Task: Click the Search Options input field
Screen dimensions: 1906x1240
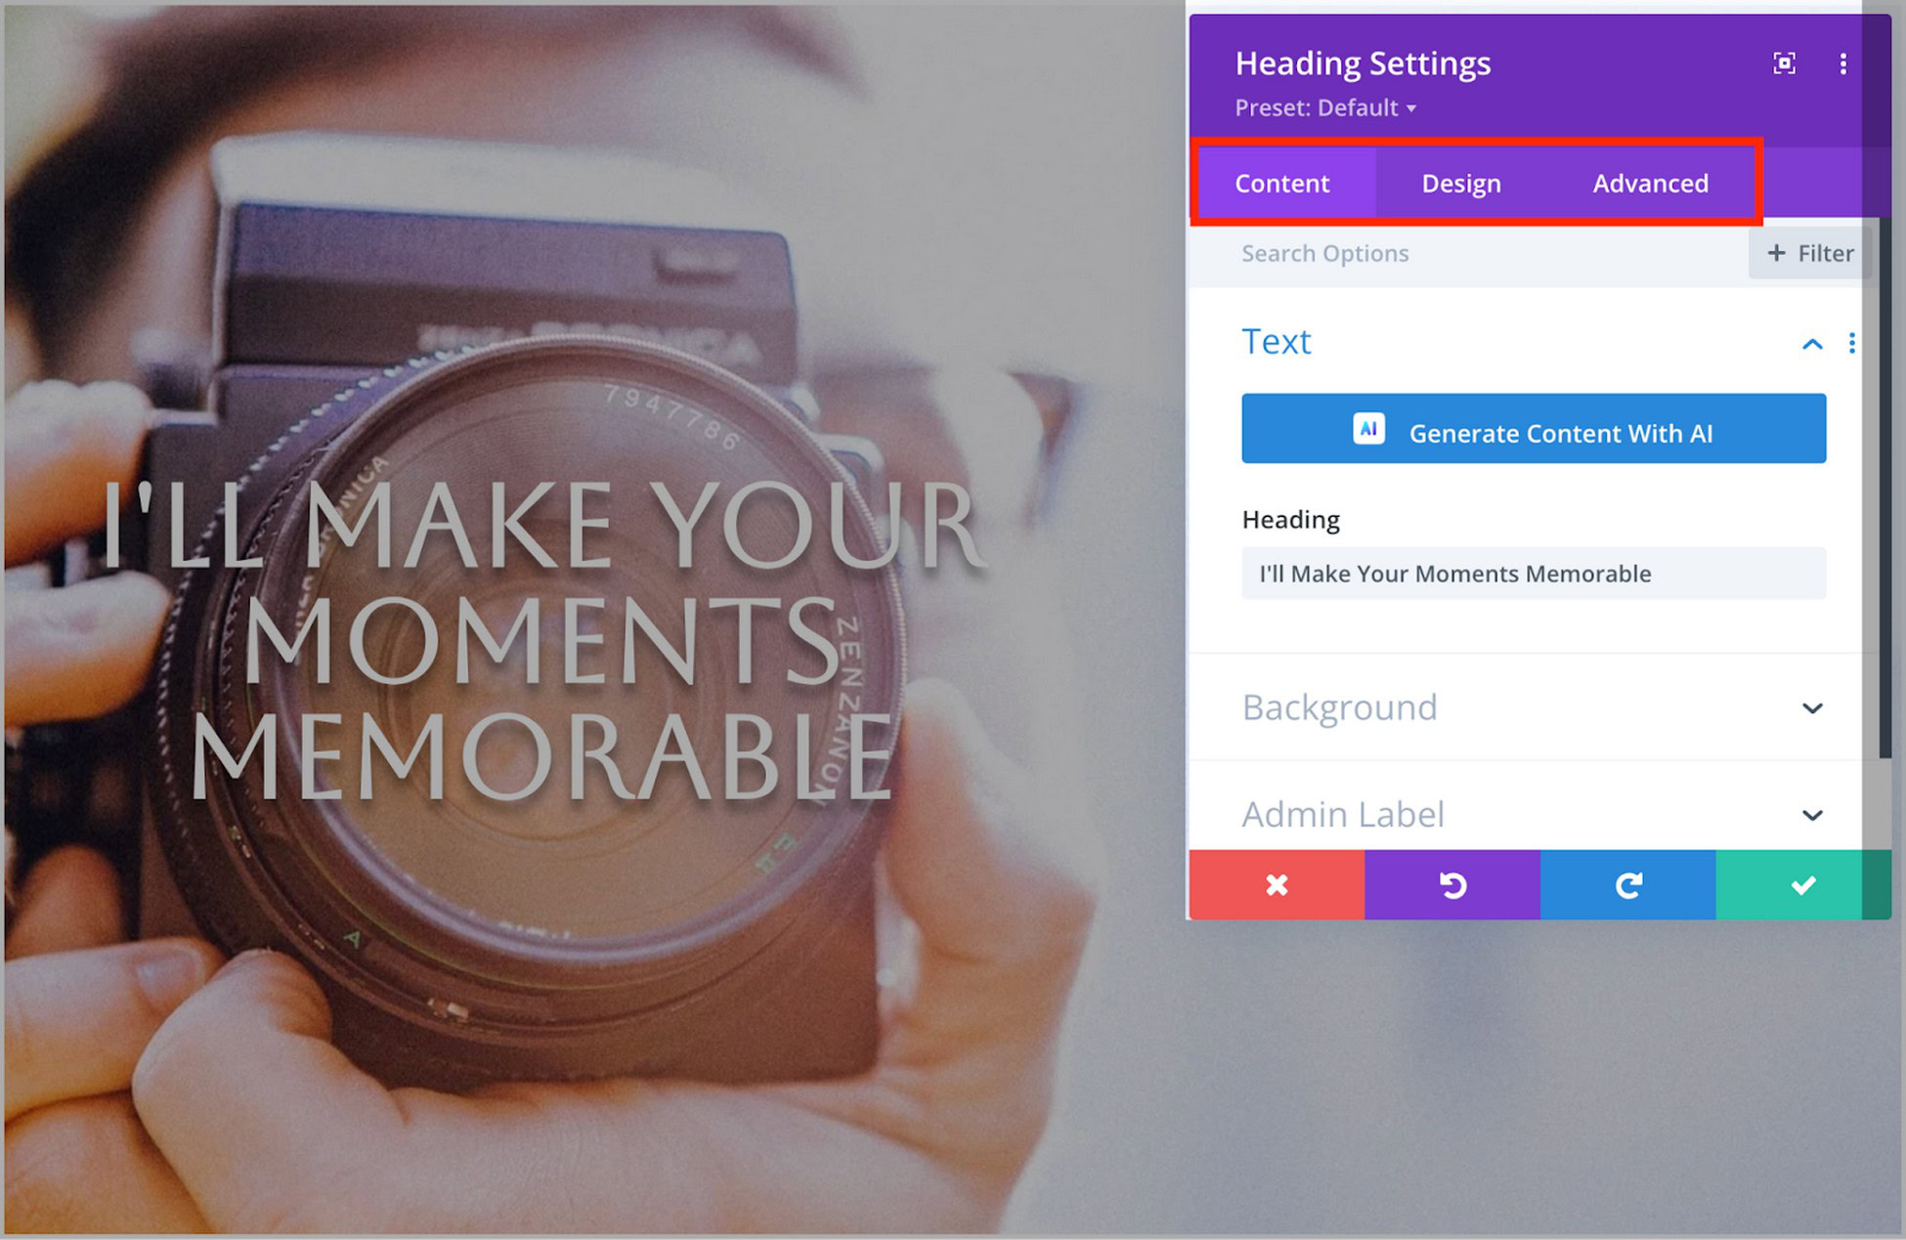Action: pos(1483,251)
